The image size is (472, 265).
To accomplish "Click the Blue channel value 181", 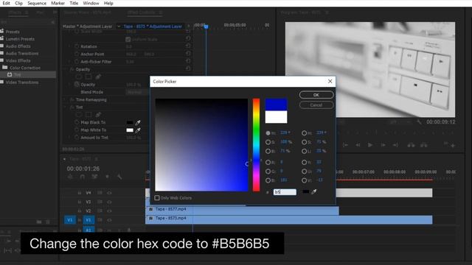I will tap(283, 180).
